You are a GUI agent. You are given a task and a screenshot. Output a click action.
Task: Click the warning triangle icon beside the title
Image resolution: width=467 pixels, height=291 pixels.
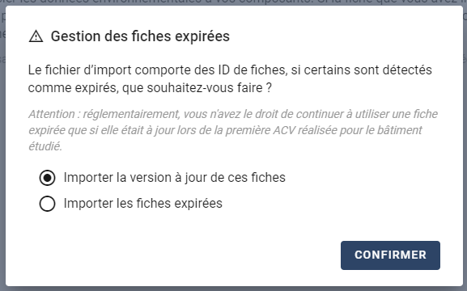coord(36,36)
